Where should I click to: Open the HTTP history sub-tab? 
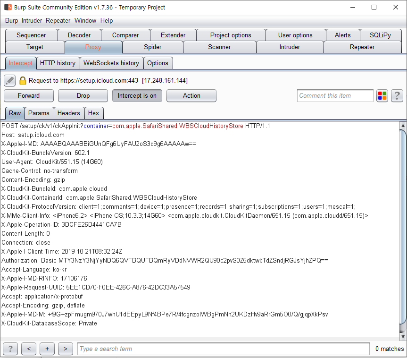click(58, 63)
